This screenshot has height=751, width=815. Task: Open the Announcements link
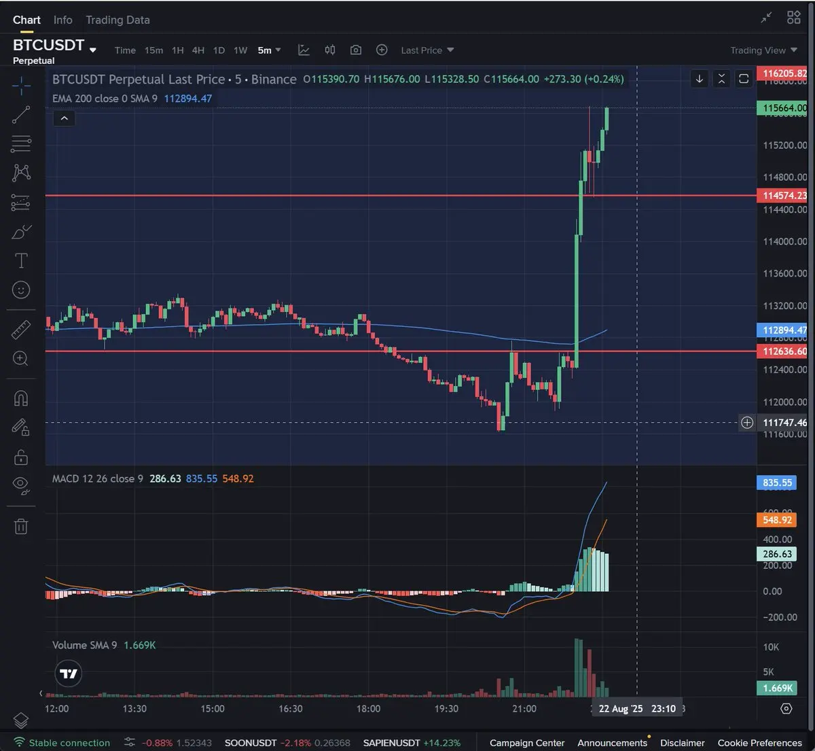pos(613,743)
